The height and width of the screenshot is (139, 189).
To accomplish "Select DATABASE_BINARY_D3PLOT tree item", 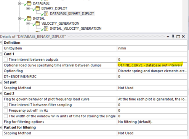I will click(x=72, y=13).
